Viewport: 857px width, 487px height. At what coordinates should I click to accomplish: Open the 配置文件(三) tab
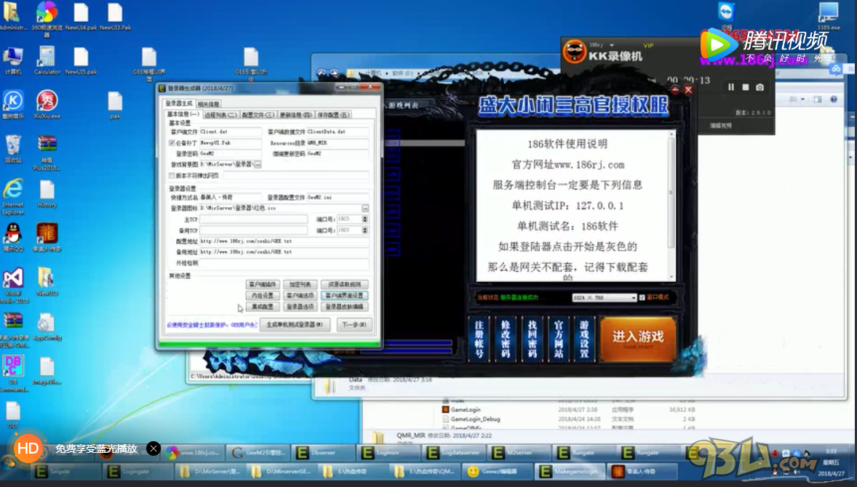(258, 115)
